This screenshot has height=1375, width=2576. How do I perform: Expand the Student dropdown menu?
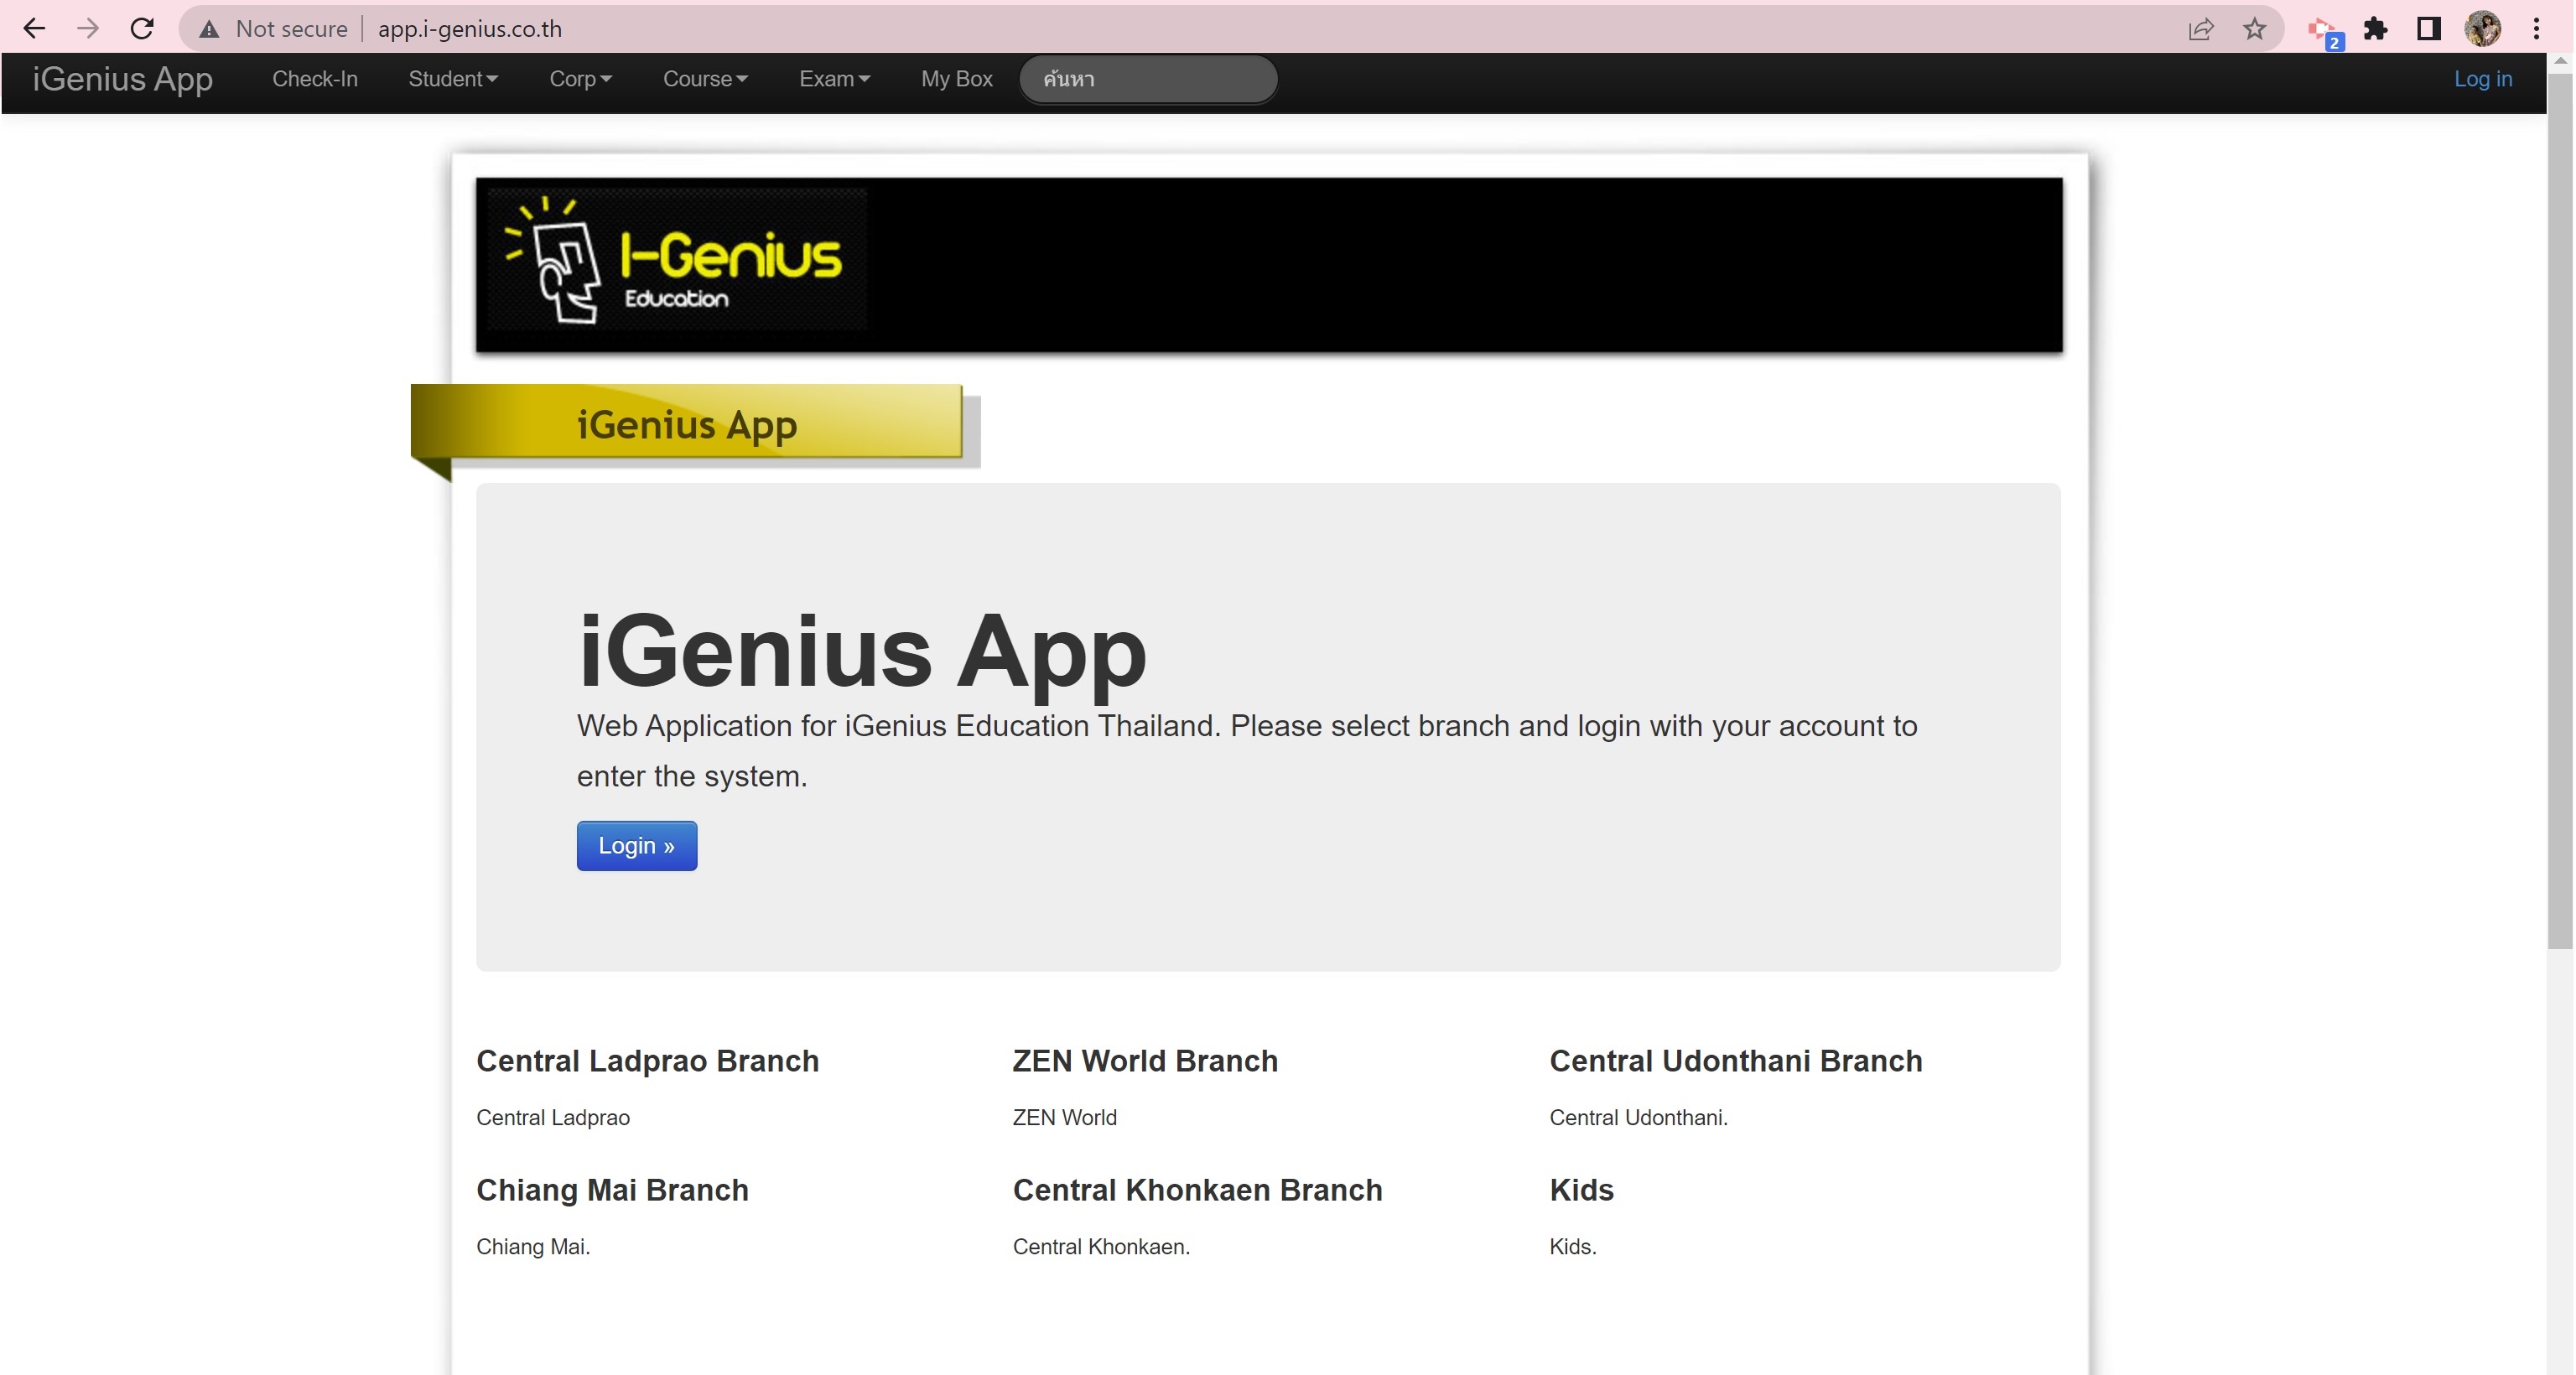point(453,79)
